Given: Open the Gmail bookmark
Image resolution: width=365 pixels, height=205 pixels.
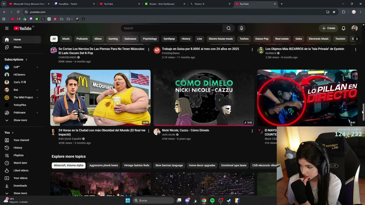Looking at the screenshot, I should pos(19,19).
